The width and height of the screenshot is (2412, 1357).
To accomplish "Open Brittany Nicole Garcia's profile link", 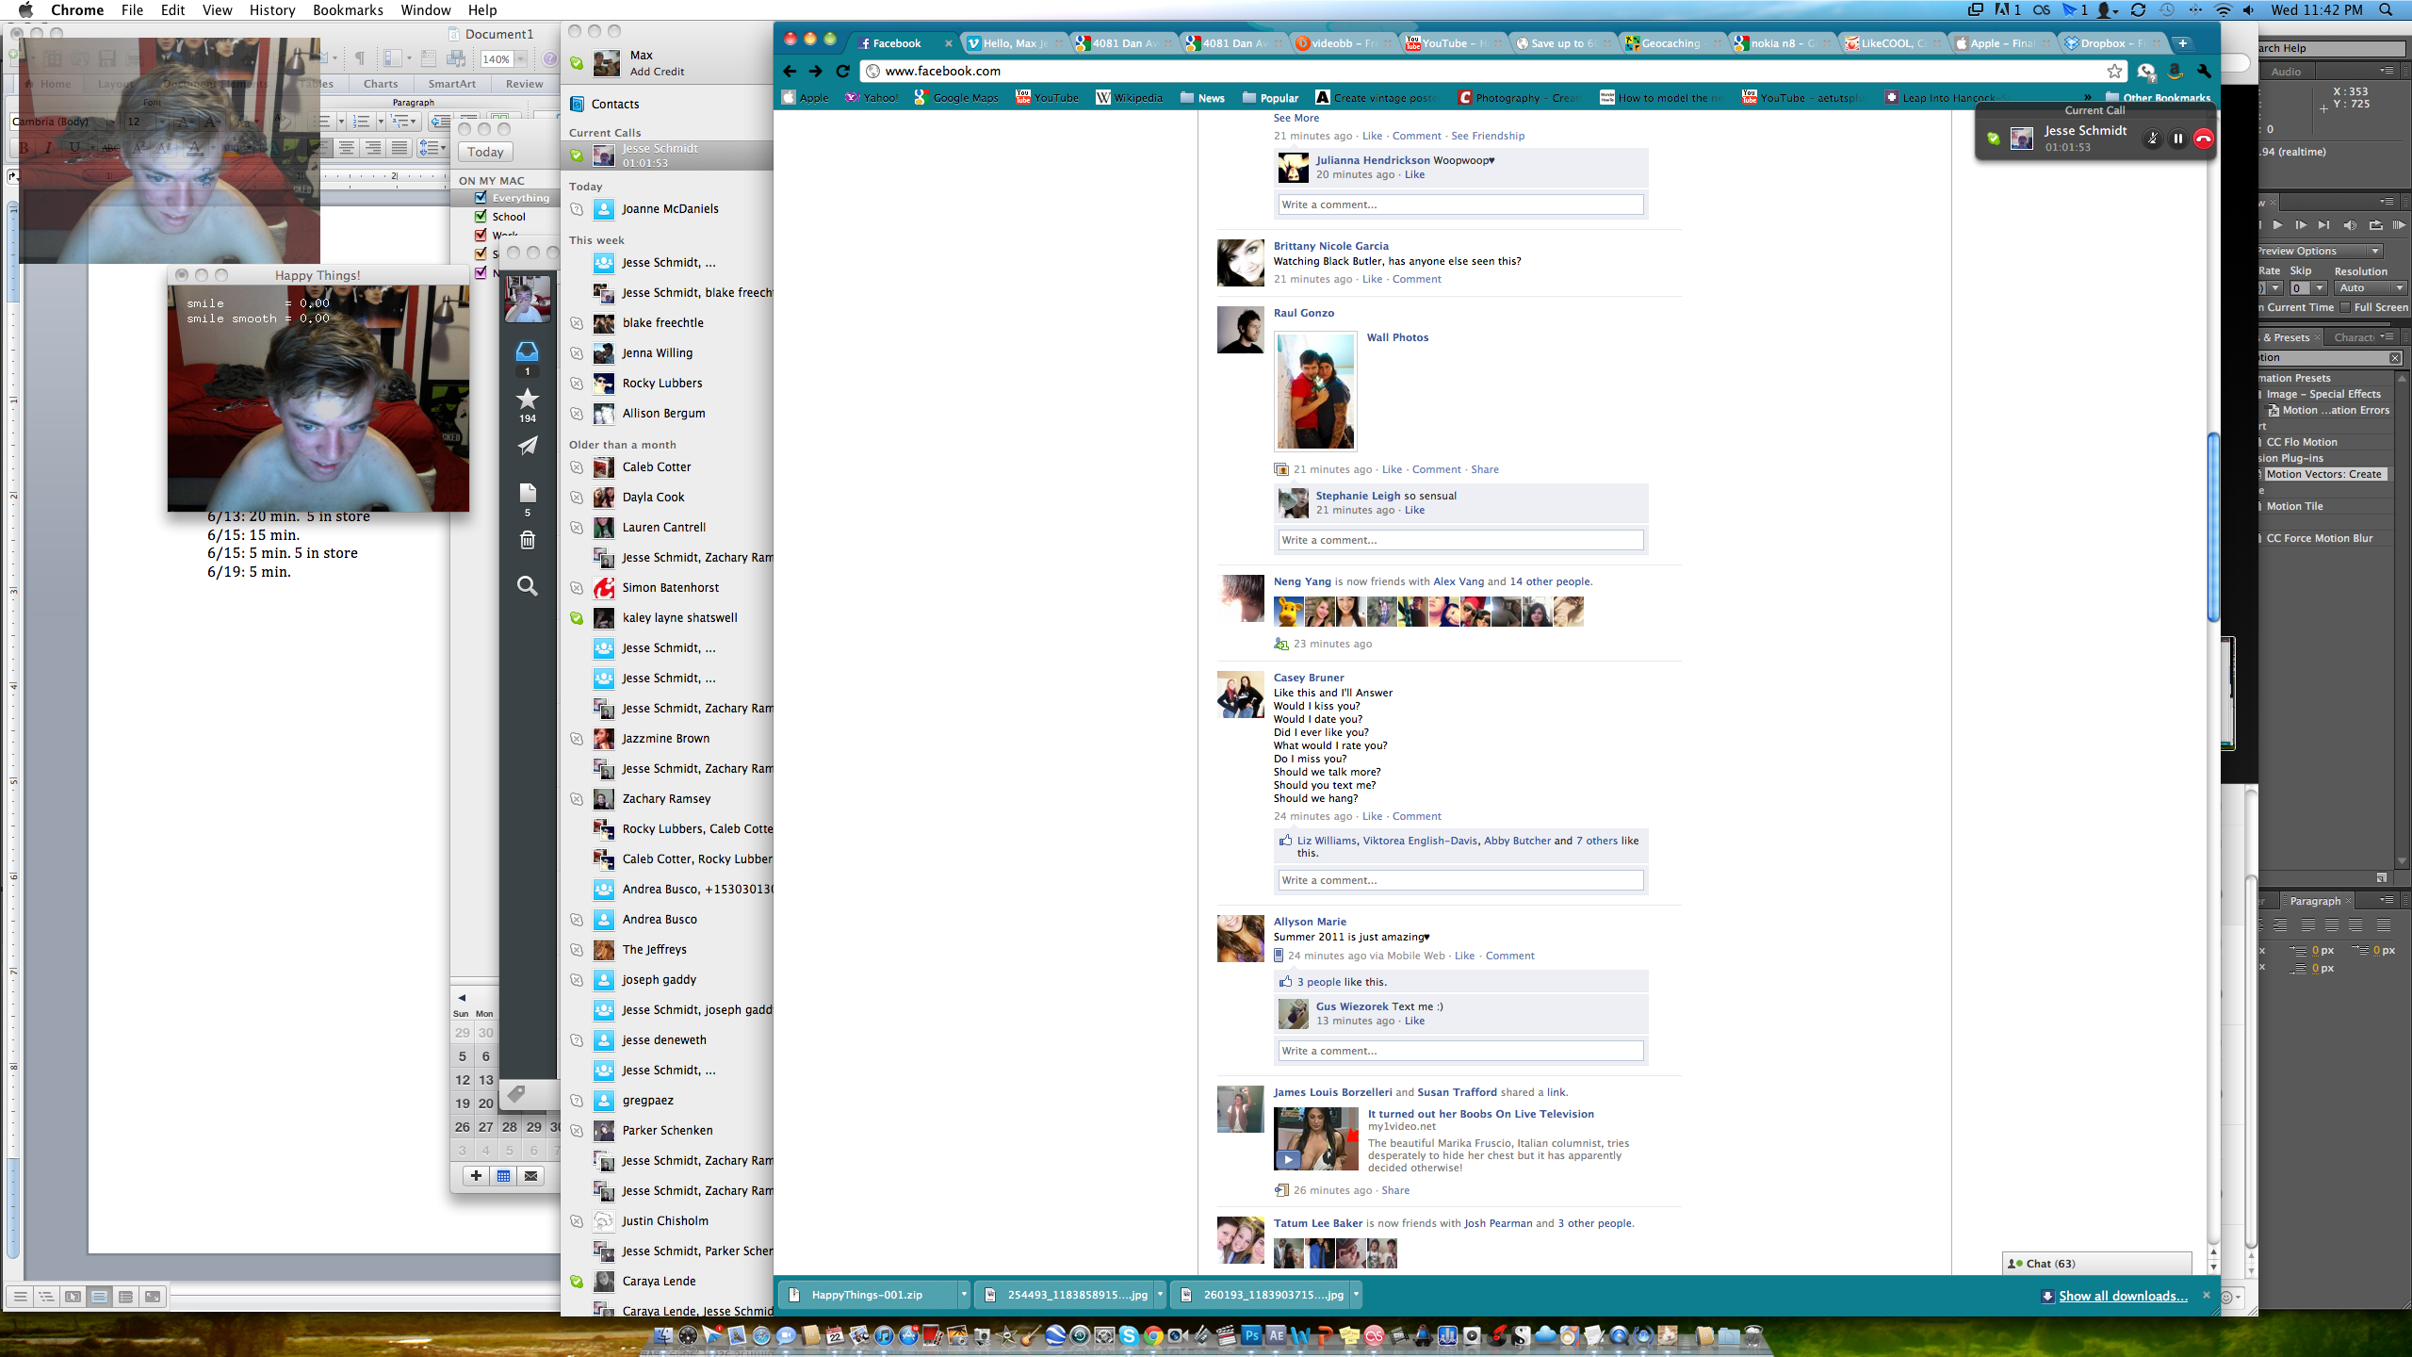I will click(x=1330, y=246).
